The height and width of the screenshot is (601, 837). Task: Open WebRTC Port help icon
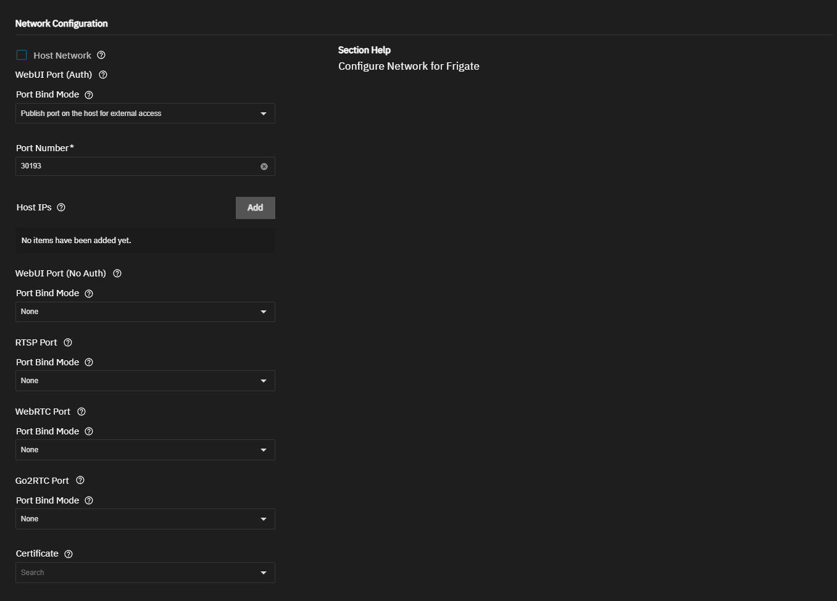81,412
